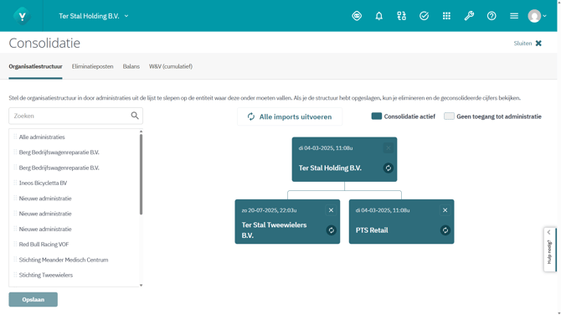561x315 pixels.
Task: Click drag handle of Stichting Meander Medisch Centrum
Action: pyautogui.click(x=15, y=260)
